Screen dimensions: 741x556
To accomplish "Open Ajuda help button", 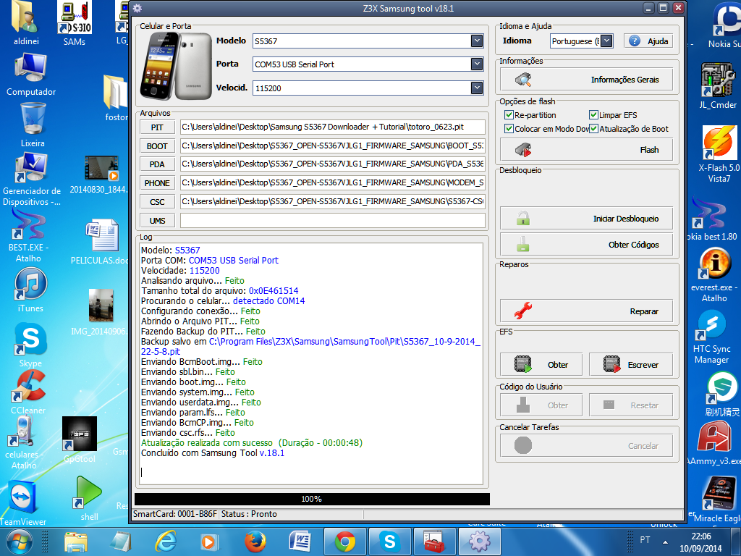I will [648, 41].
